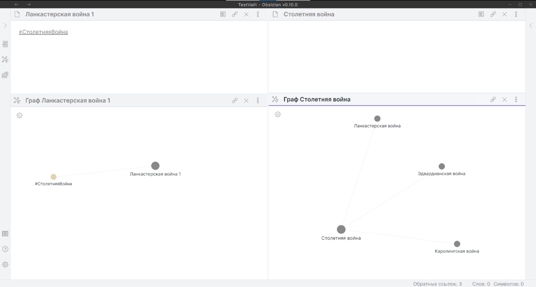
Task: Click 'Обратных ссылок: 3' in status bar
Action: coord(437,283)
